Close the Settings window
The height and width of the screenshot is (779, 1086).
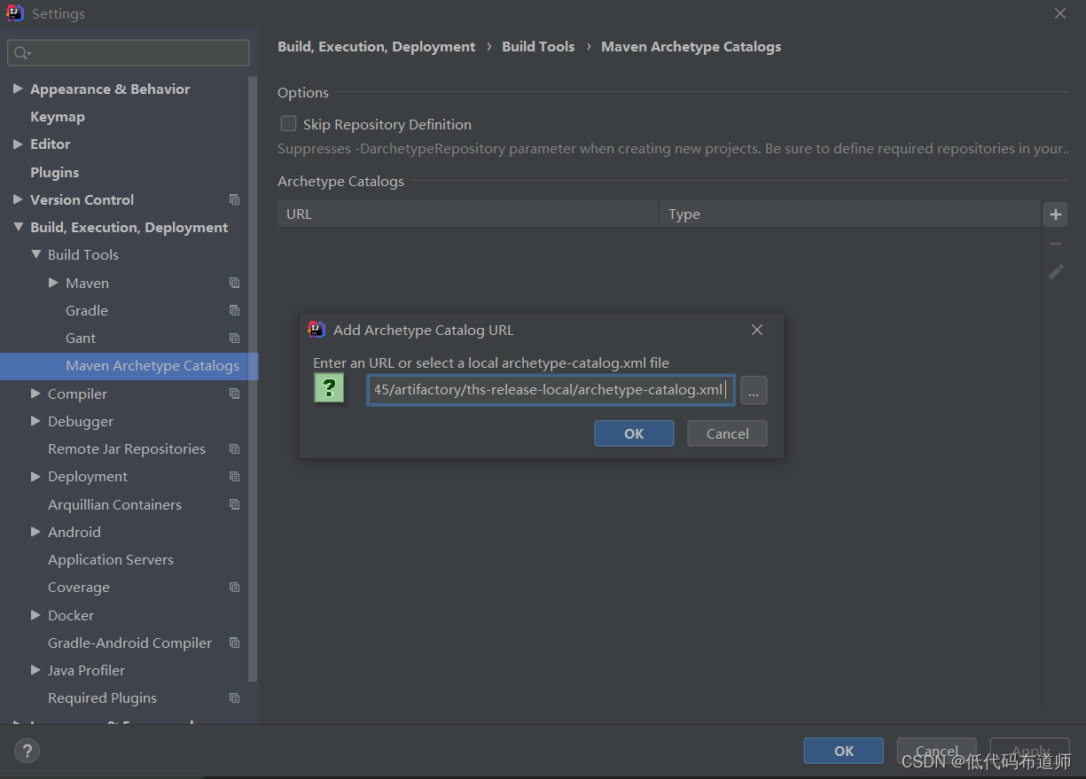[x=1060, y=13]
